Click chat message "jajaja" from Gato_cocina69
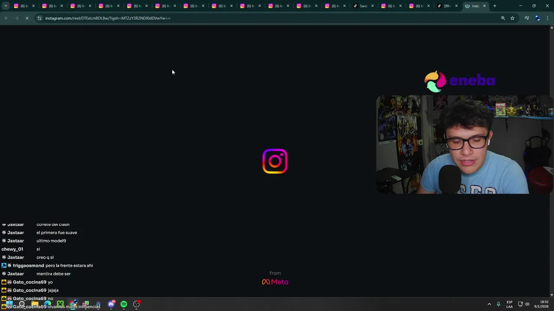This screenshot has height=311, width=554. point(53,290)
